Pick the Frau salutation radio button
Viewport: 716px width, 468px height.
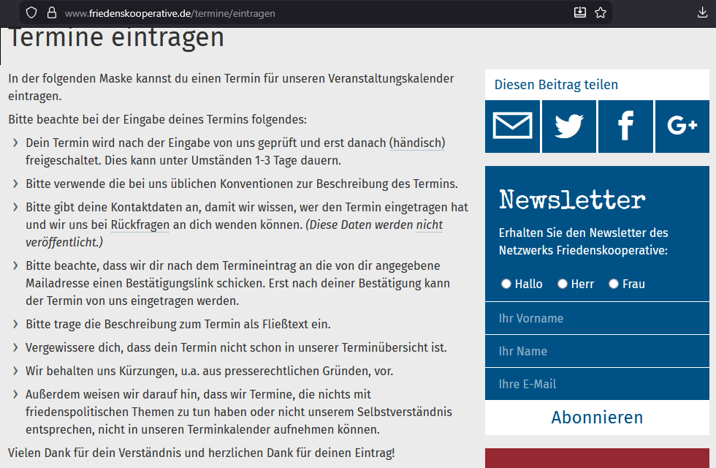click(614, 284)
